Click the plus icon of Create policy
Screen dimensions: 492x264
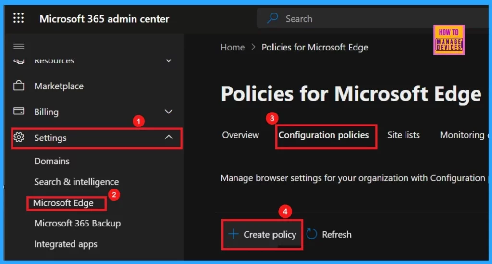233,234
